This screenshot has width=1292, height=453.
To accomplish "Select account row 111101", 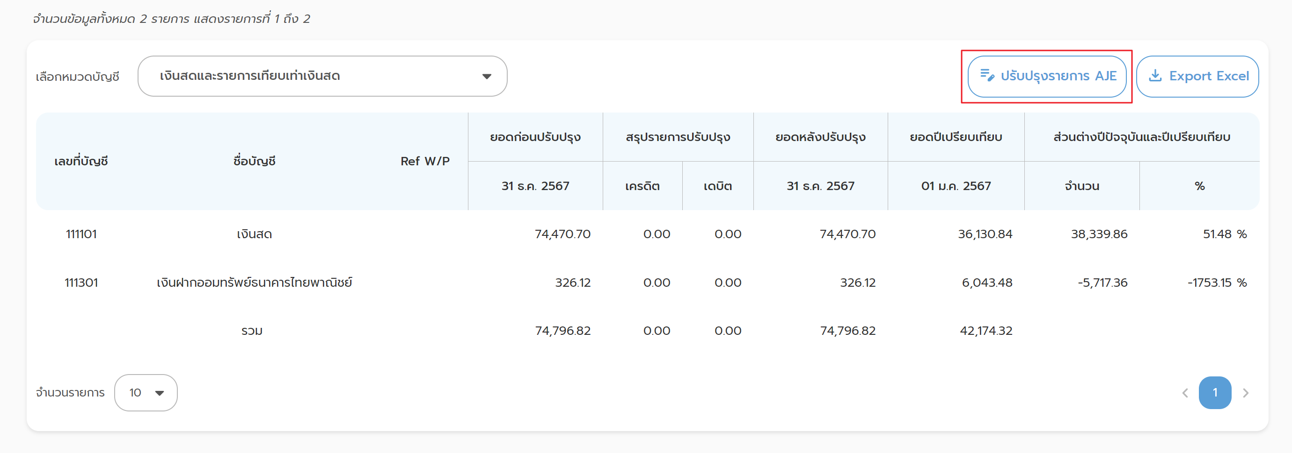I will pyautogui.click(x=81, y=234).
